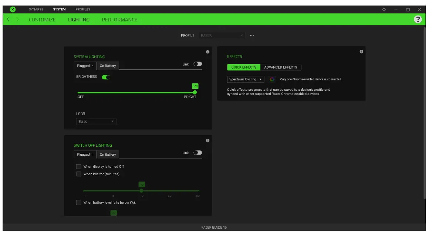Click the brightness slider handle
Viewport: 435px width, 232px height.
(x=195, y=92)
